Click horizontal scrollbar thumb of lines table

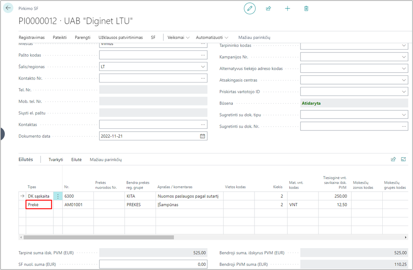pyautogui.click(x=99, y=237)
